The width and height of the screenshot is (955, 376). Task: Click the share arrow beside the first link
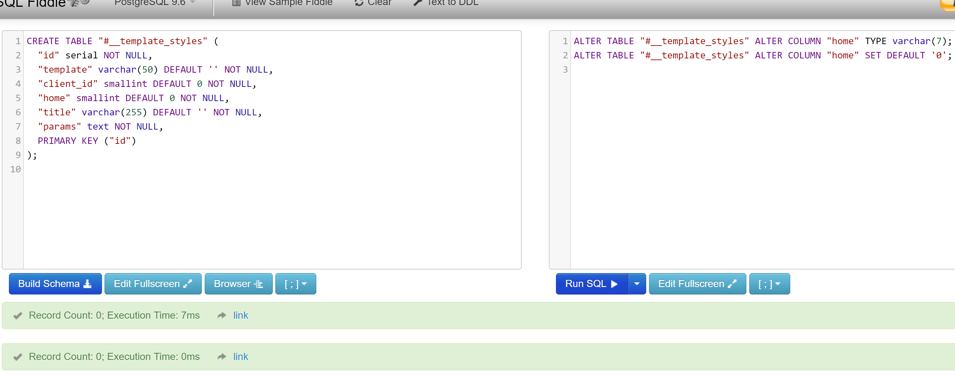click(221, 315)
